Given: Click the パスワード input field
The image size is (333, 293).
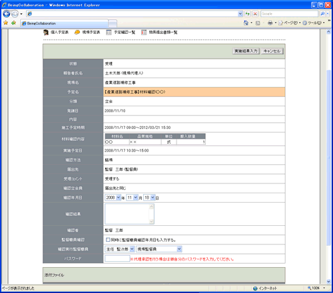Looking at the screenshot, I should pos(117,258).
